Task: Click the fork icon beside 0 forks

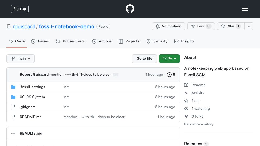Action: coord(186,116)
